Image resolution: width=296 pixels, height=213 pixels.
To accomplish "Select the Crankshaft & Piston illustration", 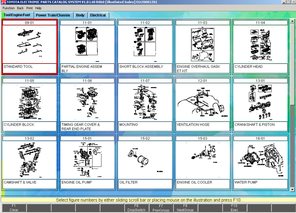I will click(260, 102).
